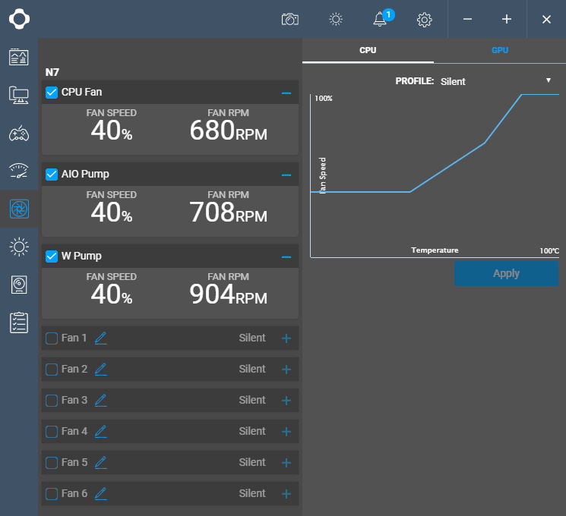Uncheck the CPU Fan checkbox
This screenshot has width=566, height=516.
pyautogui.click(x=52, y=93)
